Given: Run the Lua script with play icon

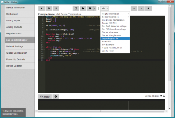Looking at the screenshot, I should [x=41, y=8].
